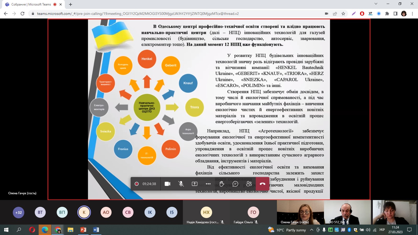Open Wi-Fi network settings in the tray

(x=375, y=230)
